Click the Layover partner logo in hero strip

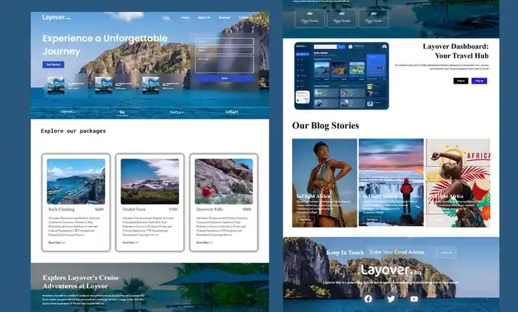67,111
